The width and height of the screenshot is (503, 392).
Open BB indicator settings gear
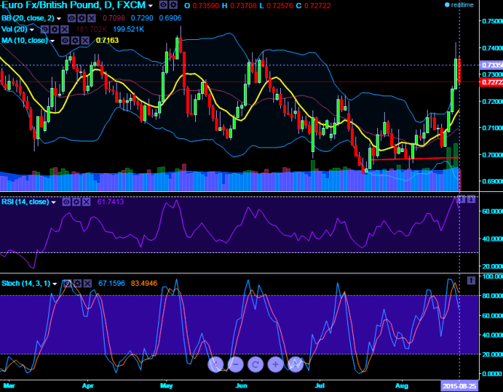[81, 18]
